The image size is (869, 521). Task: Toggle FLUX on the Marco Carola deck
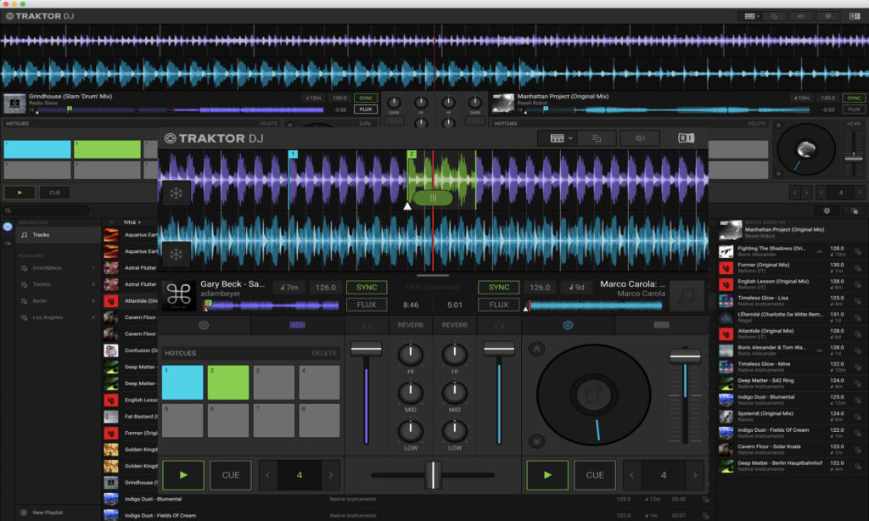[x=499, y=305]
